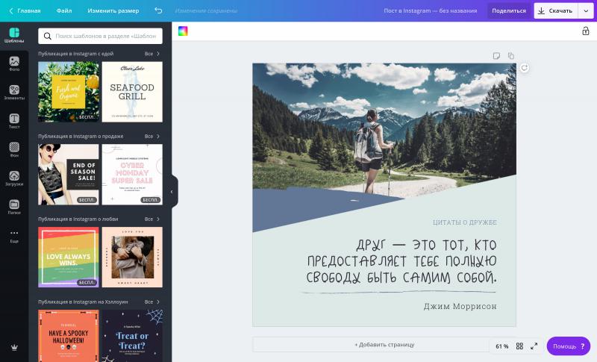Open the Загрузки (Uploads) sidebar panel
The width and height of the screenshot is (597, 362).
(x=14, y=178)
